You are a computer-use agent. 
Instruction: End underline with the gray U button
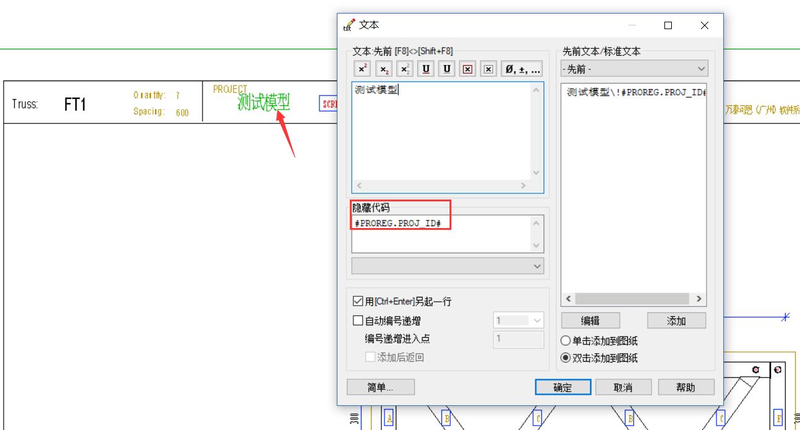click(447, 69)
